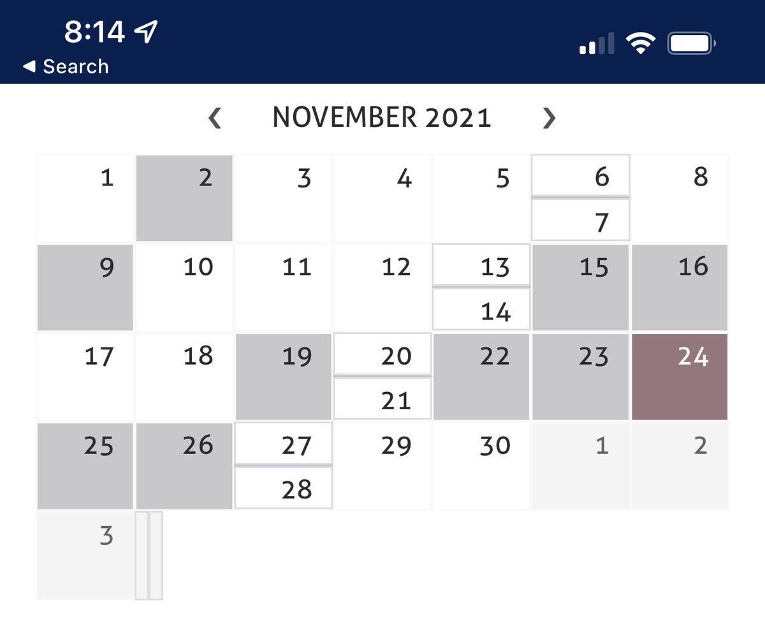The height and width of the screenshot is (642, 765).
Task: Select November 2 on the calendar
Action: (x=185, y=198)
